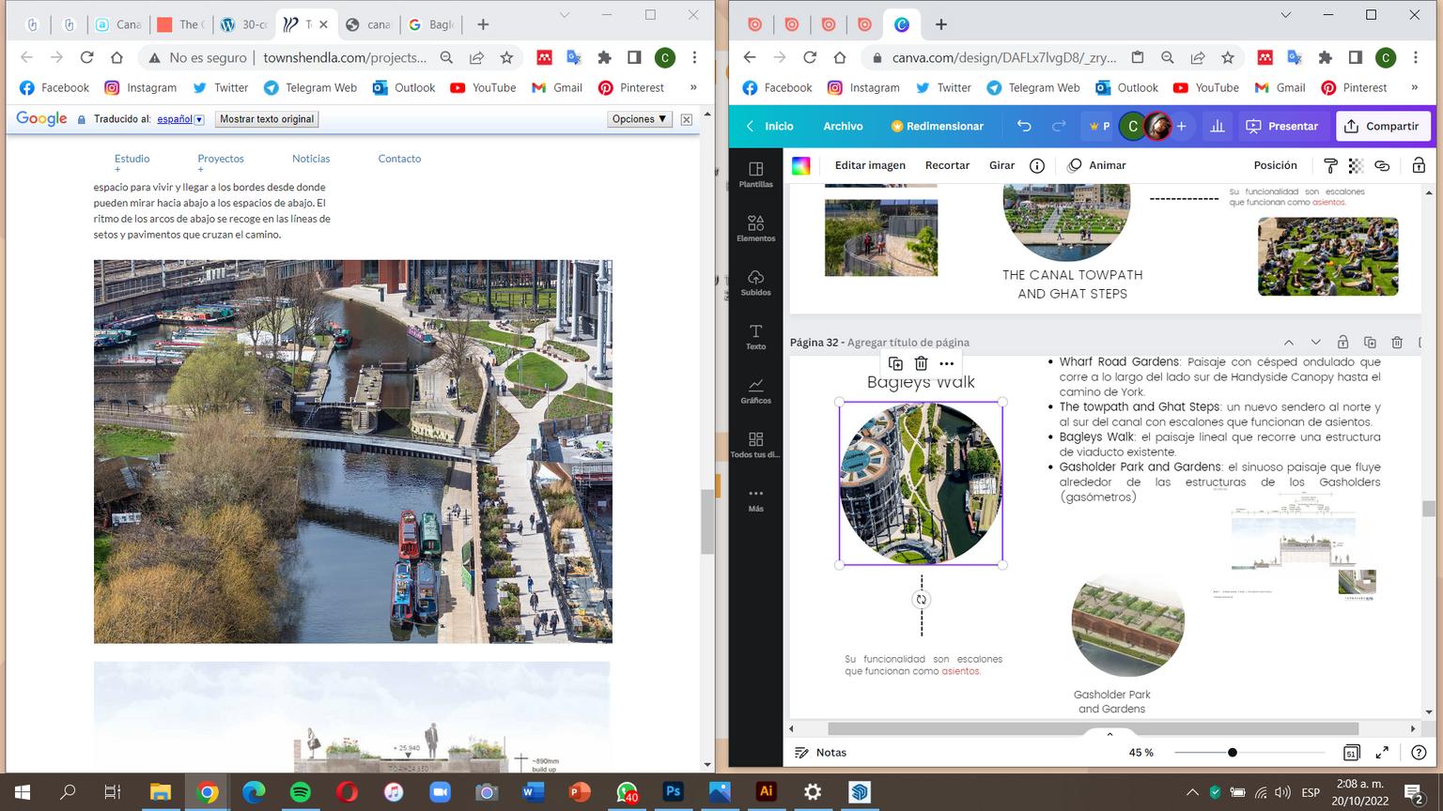This screenshot has height=811, width=1443.
Task: Add collaborator with plus icon in Canva
Action: pyautogui.click(x=1181, y=126)
